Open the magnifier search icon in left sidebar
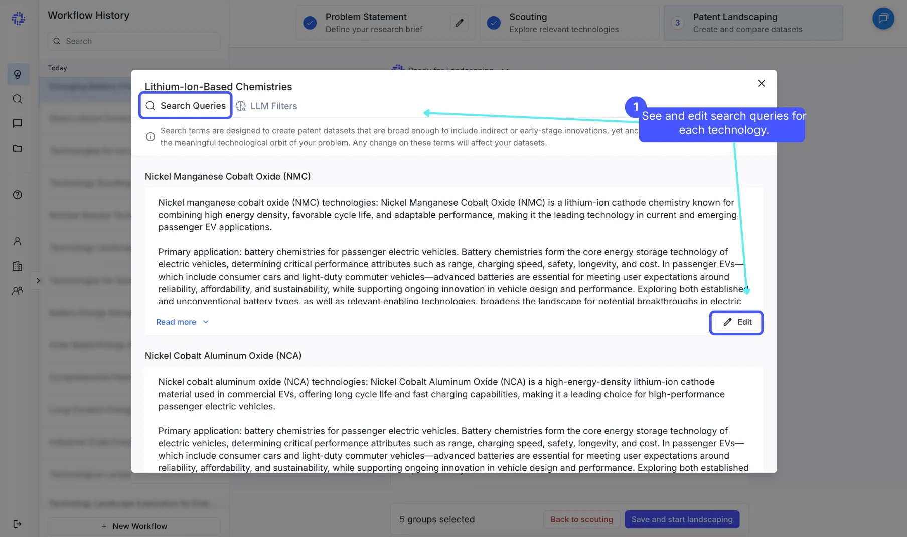 pyautogui.click(x=18, y=99)
